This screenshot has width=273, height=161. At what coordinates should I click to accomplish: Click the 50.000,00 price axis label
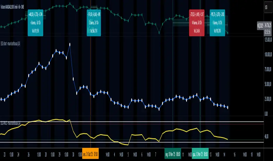[x=268, y=84]
